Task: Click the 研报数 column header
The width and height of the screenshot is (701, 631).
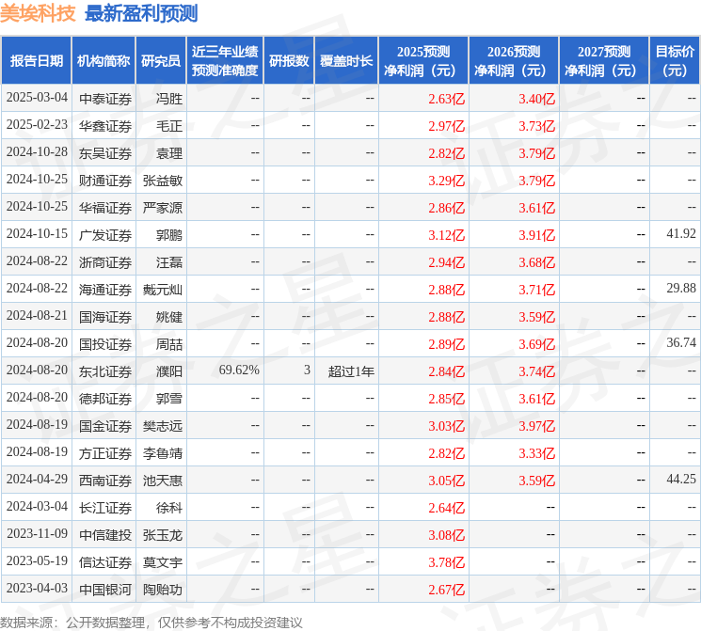Action: 289,61
